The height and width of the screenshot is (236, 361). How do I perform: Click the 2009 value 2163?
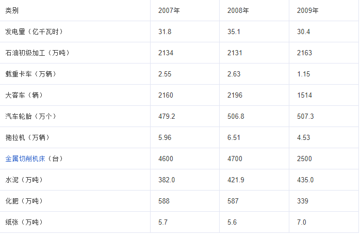click(304, 53)
